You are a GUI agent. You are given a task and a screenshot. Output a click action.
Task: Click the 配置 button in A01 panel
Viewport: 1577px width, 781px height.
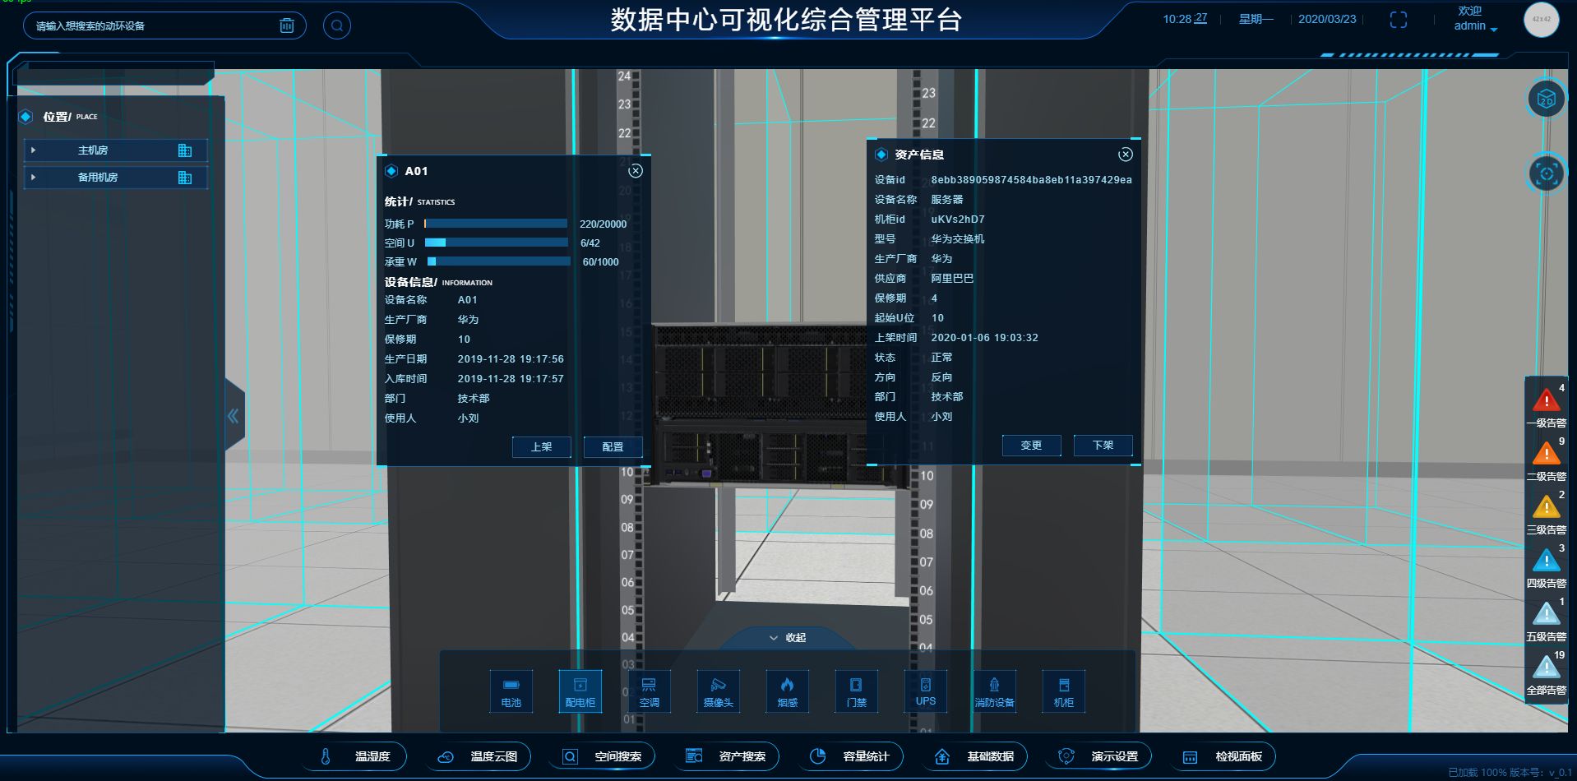(x=613, y=447)
